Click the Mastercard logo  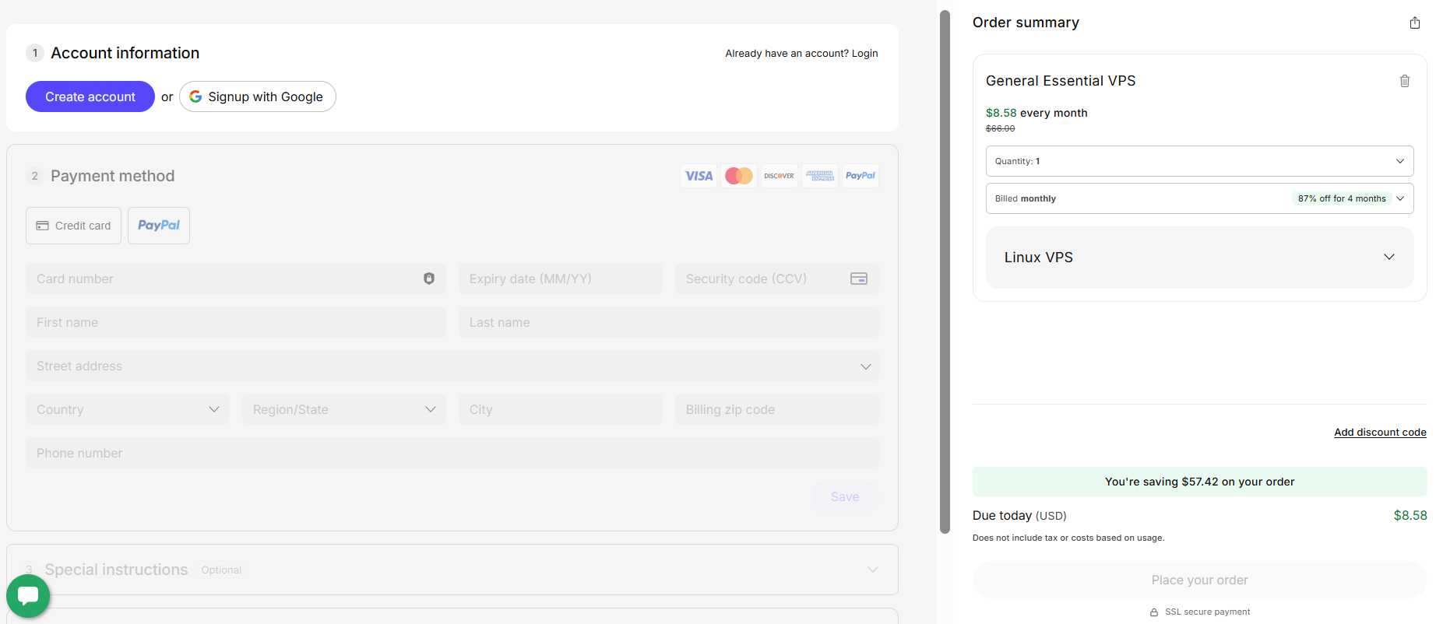pos(739,176)
